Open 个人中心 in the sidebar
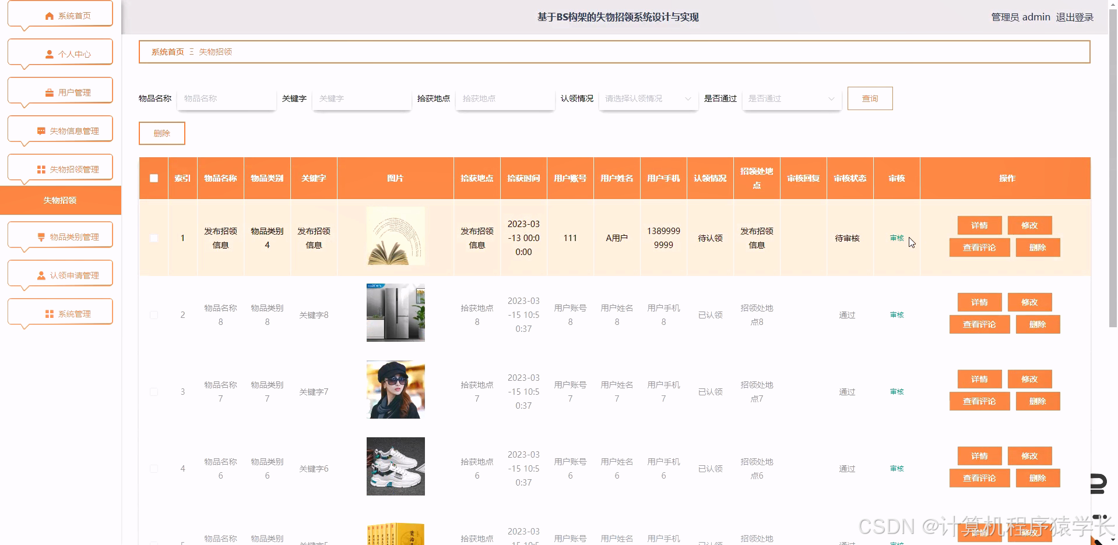The image size is (1118, 545). pos(60,53)
